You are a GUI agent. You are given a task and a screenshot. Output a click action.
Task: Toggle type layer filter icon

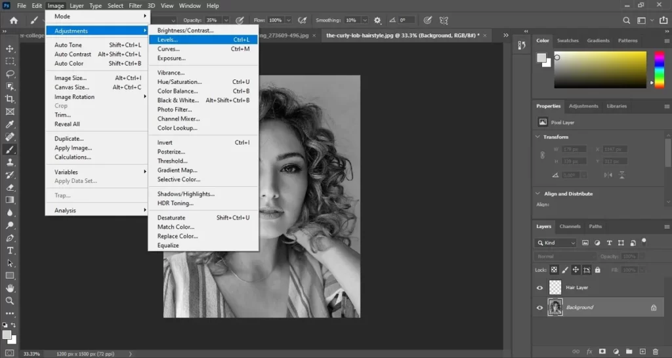pyautogui.click(x=609, y=243)
